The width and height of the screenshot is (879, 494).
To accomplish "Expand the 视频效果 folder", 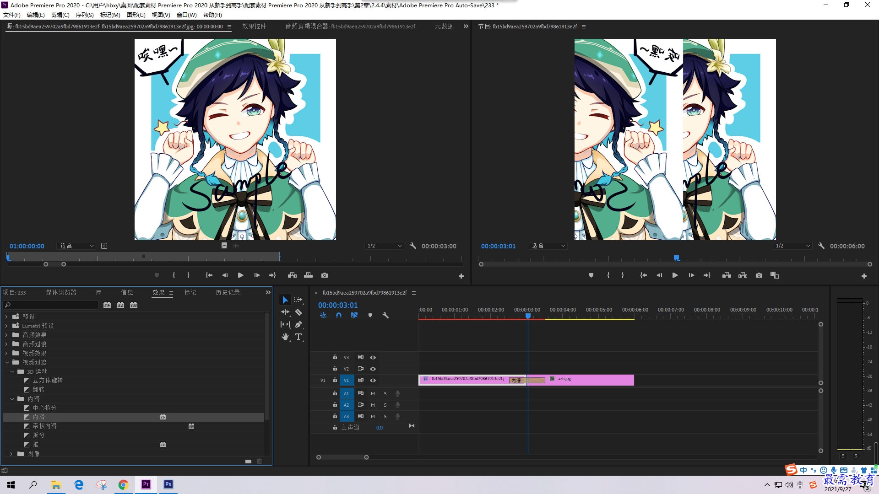I will [x=6, y=353].
